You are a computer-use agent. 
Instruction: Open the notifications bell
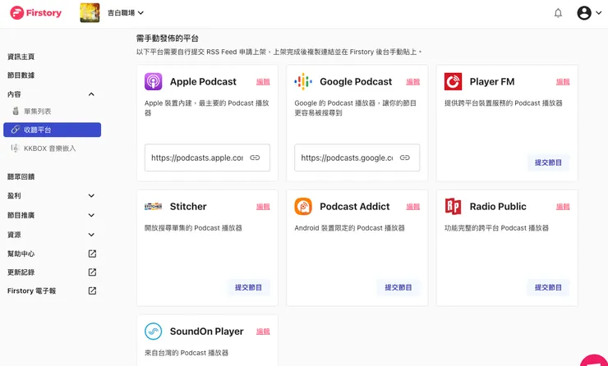pos(558,13)
